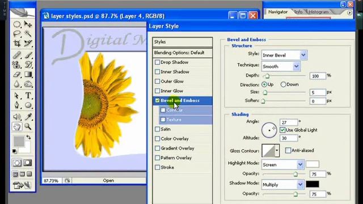This screenshot has width=363, height=204.
Task: Select the Zoom tool
Action: (28, 126)
